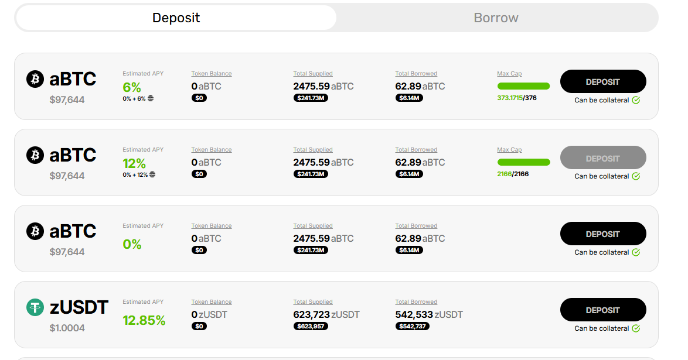
Task: Click the Max Cap bar showing 373.1715/376
Action: (x=523, y=86)
